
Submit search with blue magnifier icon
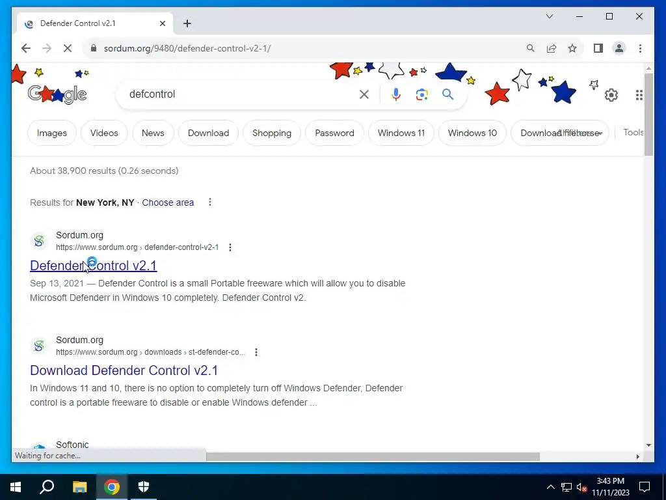tap(447, 94)
